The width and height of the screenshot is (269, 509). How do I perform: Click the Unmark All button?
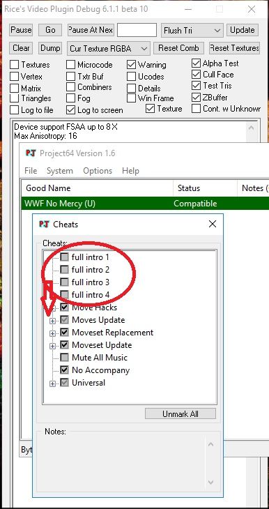click(x=180, y=414)
